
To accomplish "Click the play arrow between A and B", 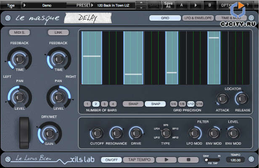I will pyautogui.click(x=196, y=5).
